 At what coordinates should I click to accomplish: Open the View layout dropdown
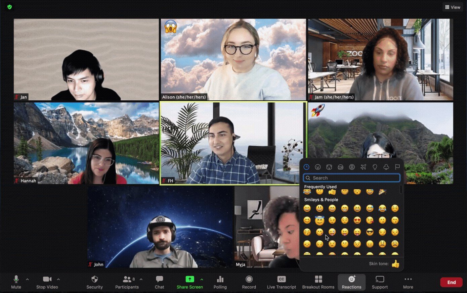[453, 7]
